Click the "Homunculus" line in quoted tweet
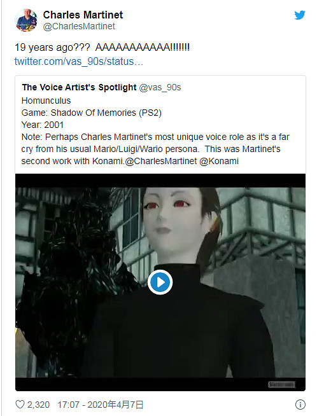 [46, 101]
